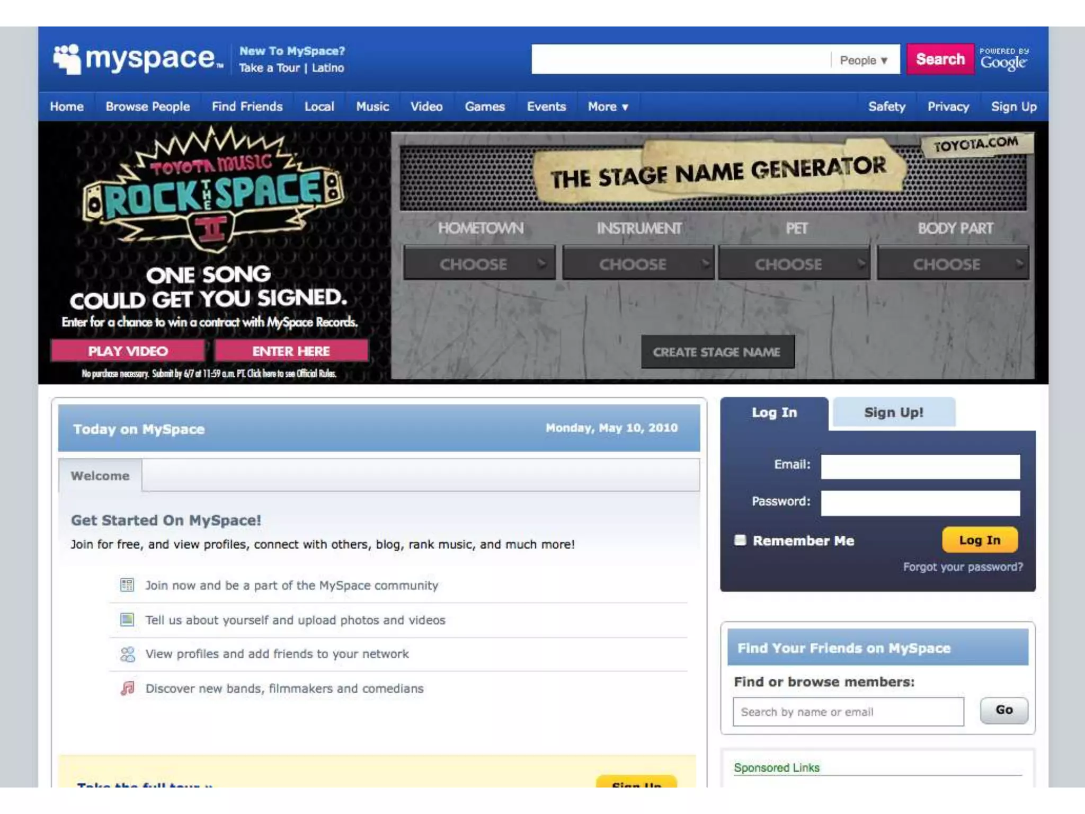This screenshot has height=814, width=1085.
Task: Click the add friends people icon
Action: pyautogui.click(x=127, y=654)
